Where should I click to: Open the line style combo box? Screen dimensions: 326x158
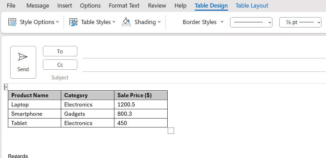coord(251,22)
